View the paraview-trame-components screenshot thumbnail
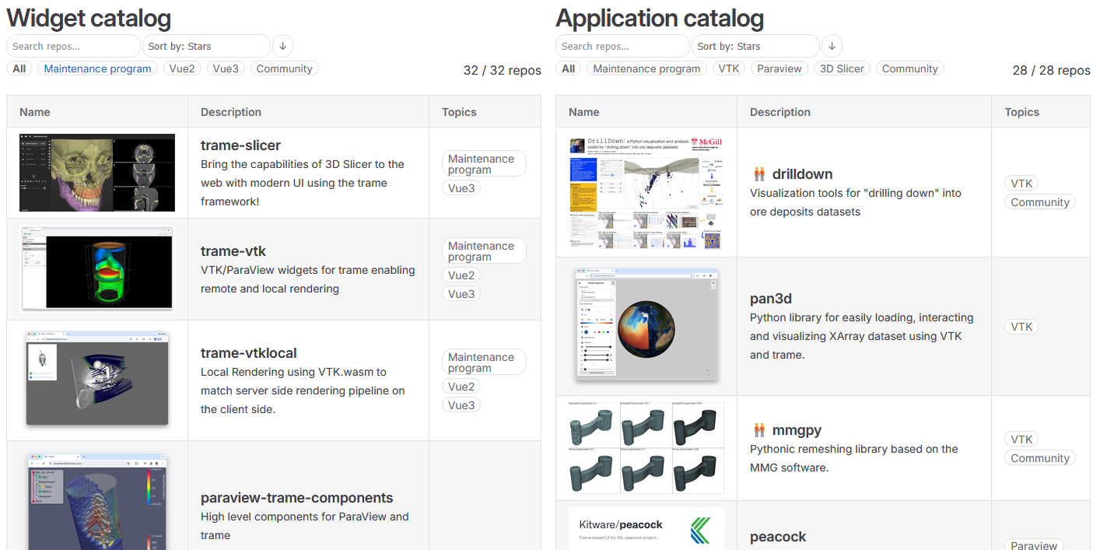1100x550 pixels. click(x=97, y=501)
